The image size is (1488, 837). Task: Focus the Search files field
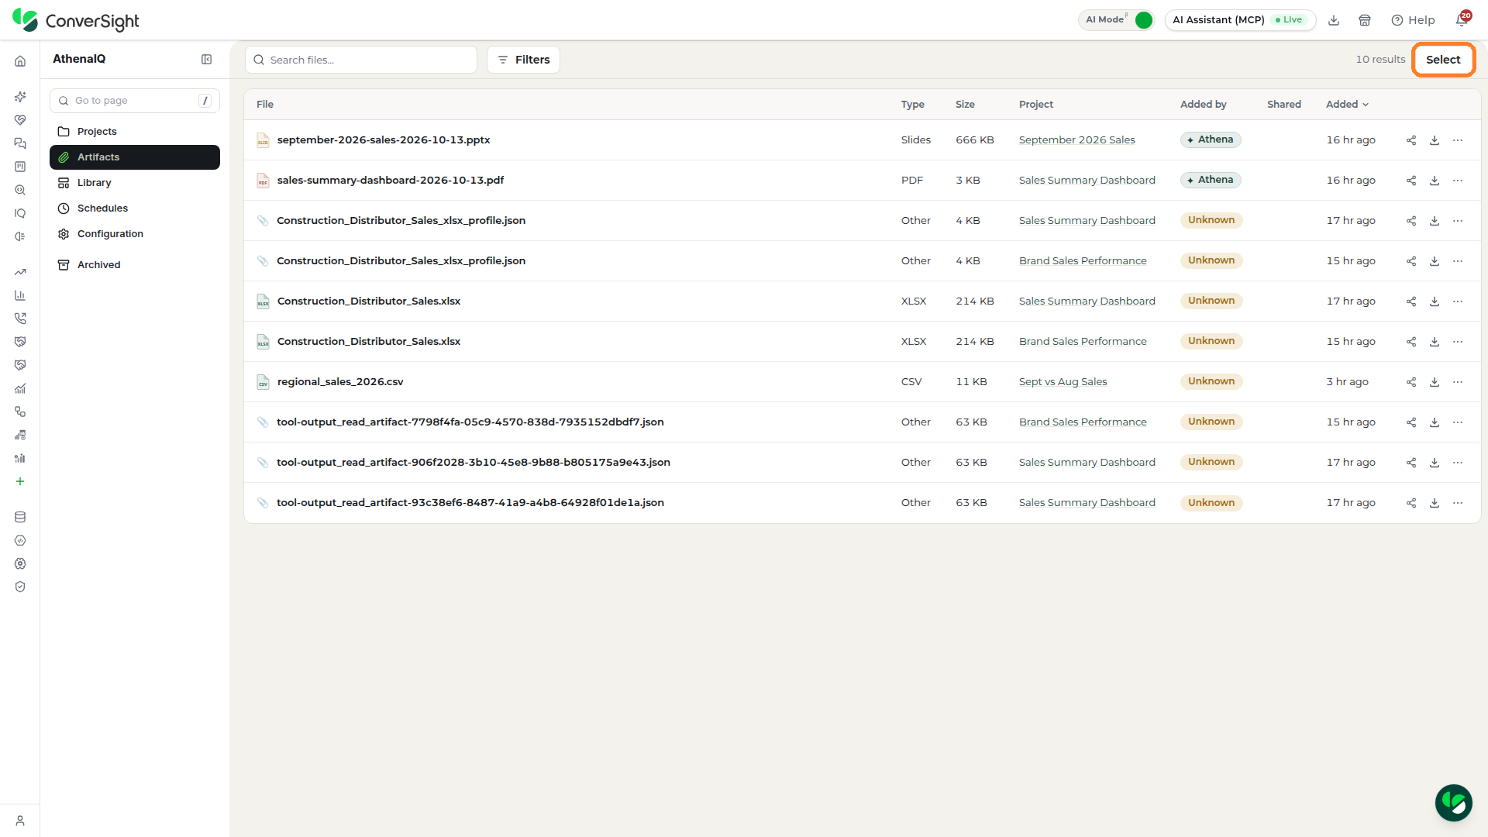point(361,60)
